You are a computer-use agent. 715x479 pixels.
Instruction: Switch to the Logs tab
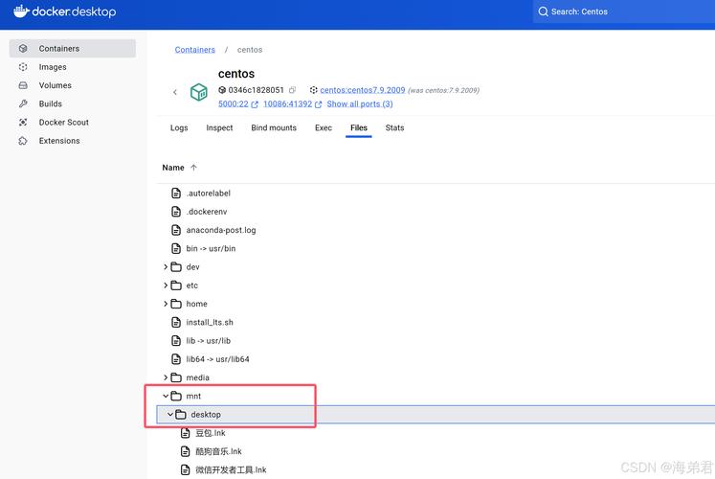click(x=179, y=127)
